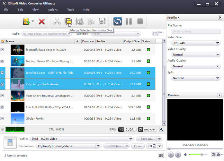The height and width of the screenshot is (161, 224).
Task: Click the preview seek bar
Action: click(x=195, y=149)
